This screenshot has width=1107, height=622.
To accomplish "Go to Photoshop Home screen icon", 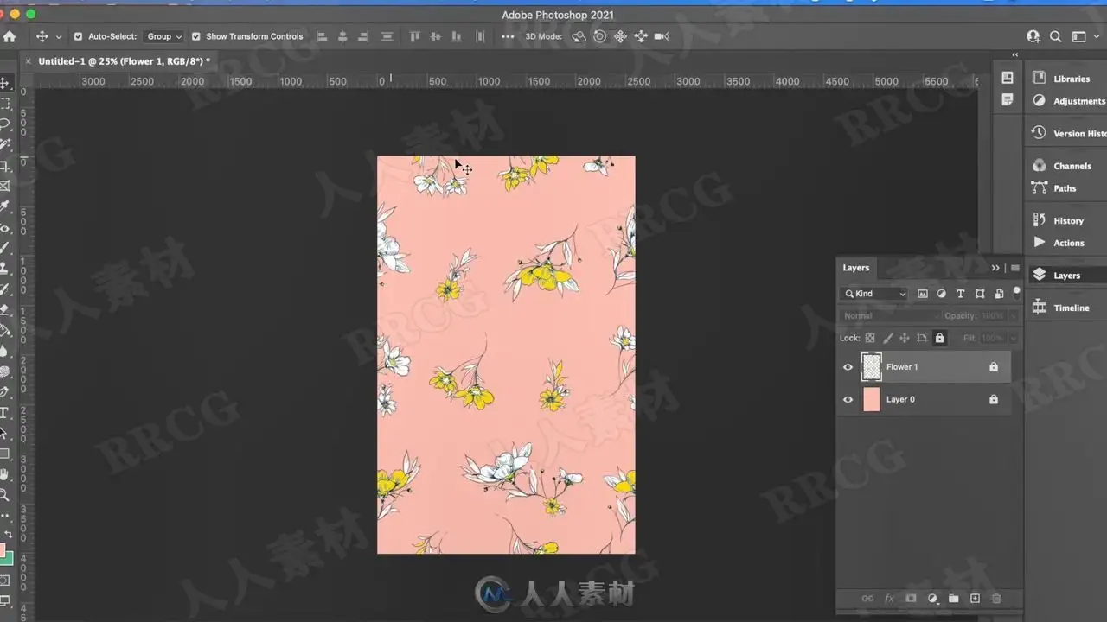I will (x=10, y=36).
